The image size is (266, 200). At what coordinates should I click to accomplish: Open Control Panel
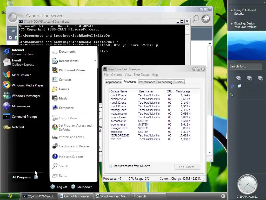64,118
